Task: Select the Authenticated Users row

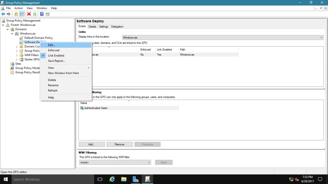Action: pyautogui.click(x=129, y=108)
